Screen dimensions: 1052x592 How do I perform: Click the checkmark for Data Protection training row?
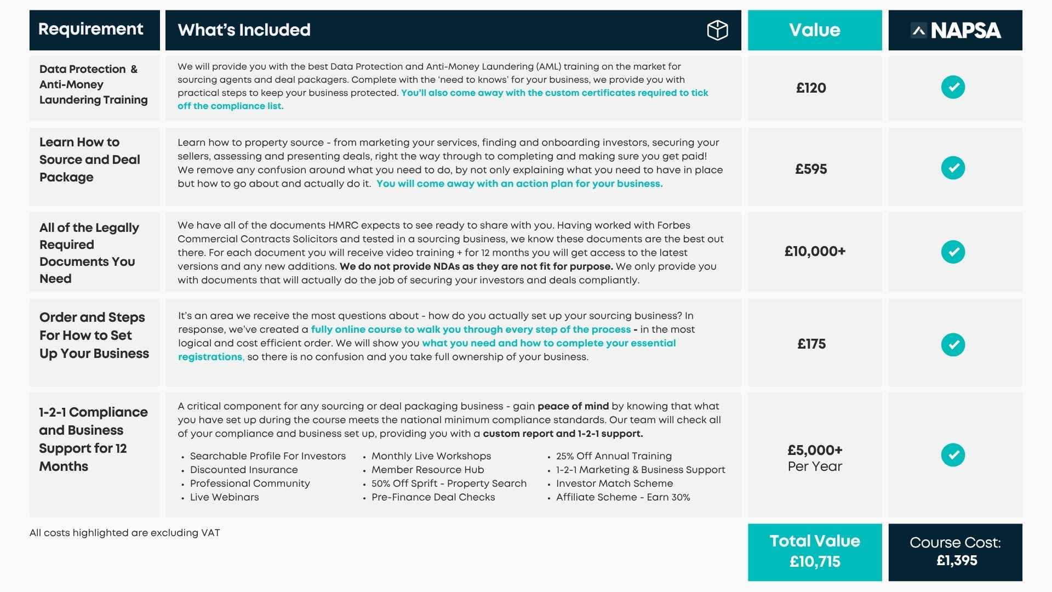953,87
